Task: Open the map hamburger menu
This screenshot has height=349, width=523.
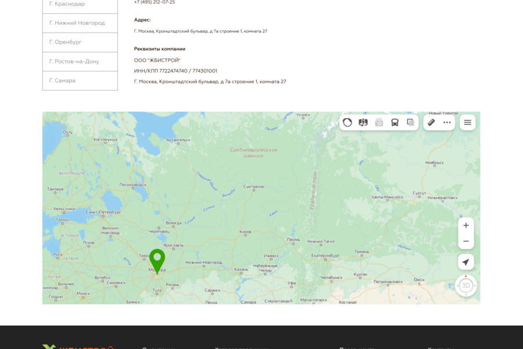Action: [x=467, y=122]
